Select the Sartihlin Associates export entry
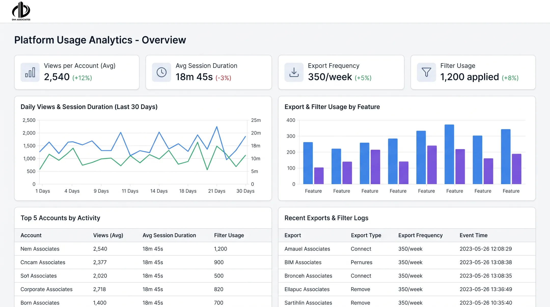This screenshot has width=550, height=307. click(308, 303)
